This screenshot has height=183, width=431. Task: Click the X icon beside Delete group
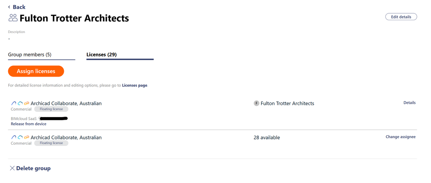click(x=12, y=168)
